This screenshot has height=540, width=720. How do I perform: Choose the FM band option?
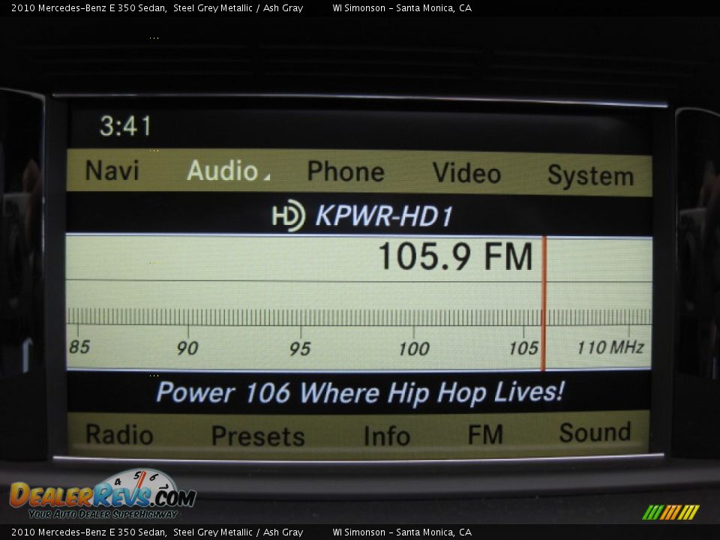tap(485, 434)
